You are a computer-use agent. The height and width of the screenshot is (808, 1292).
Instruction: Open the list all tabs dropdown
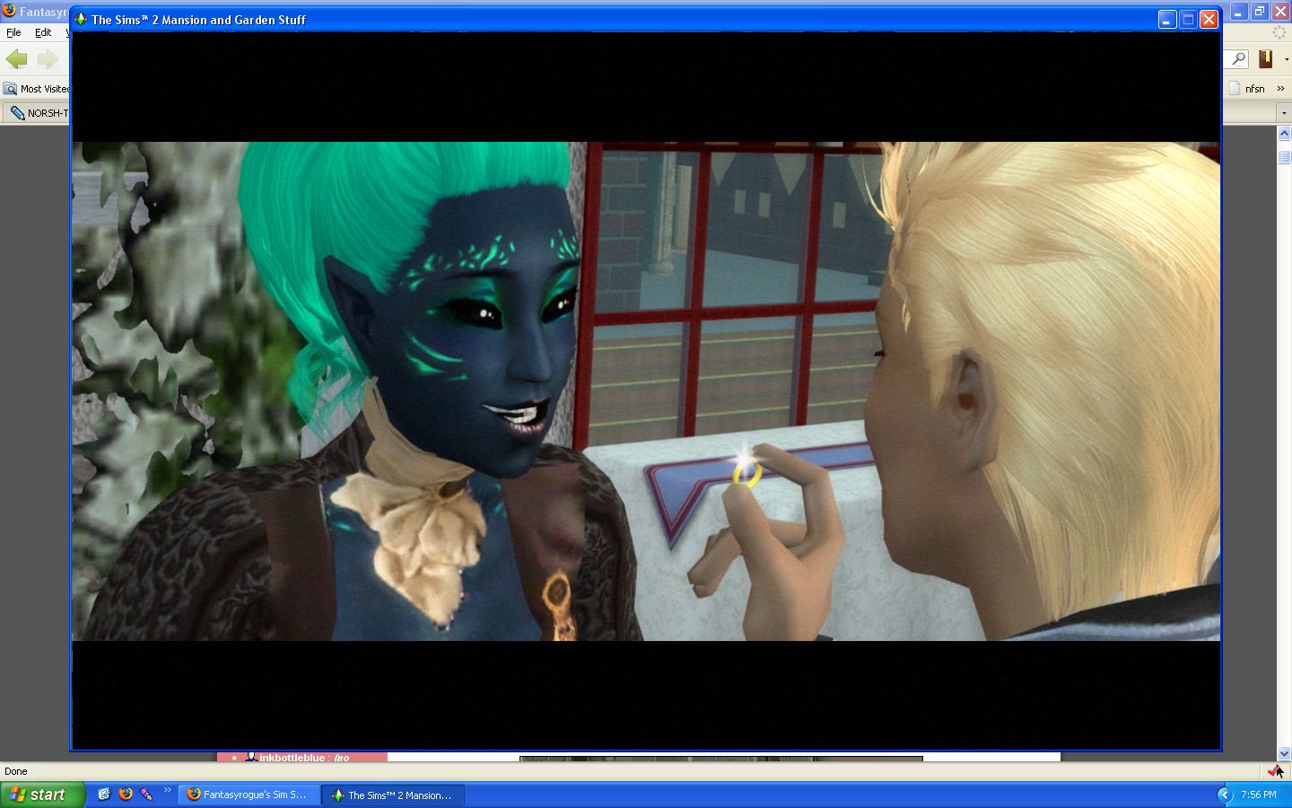click(x=1284, y=114)
